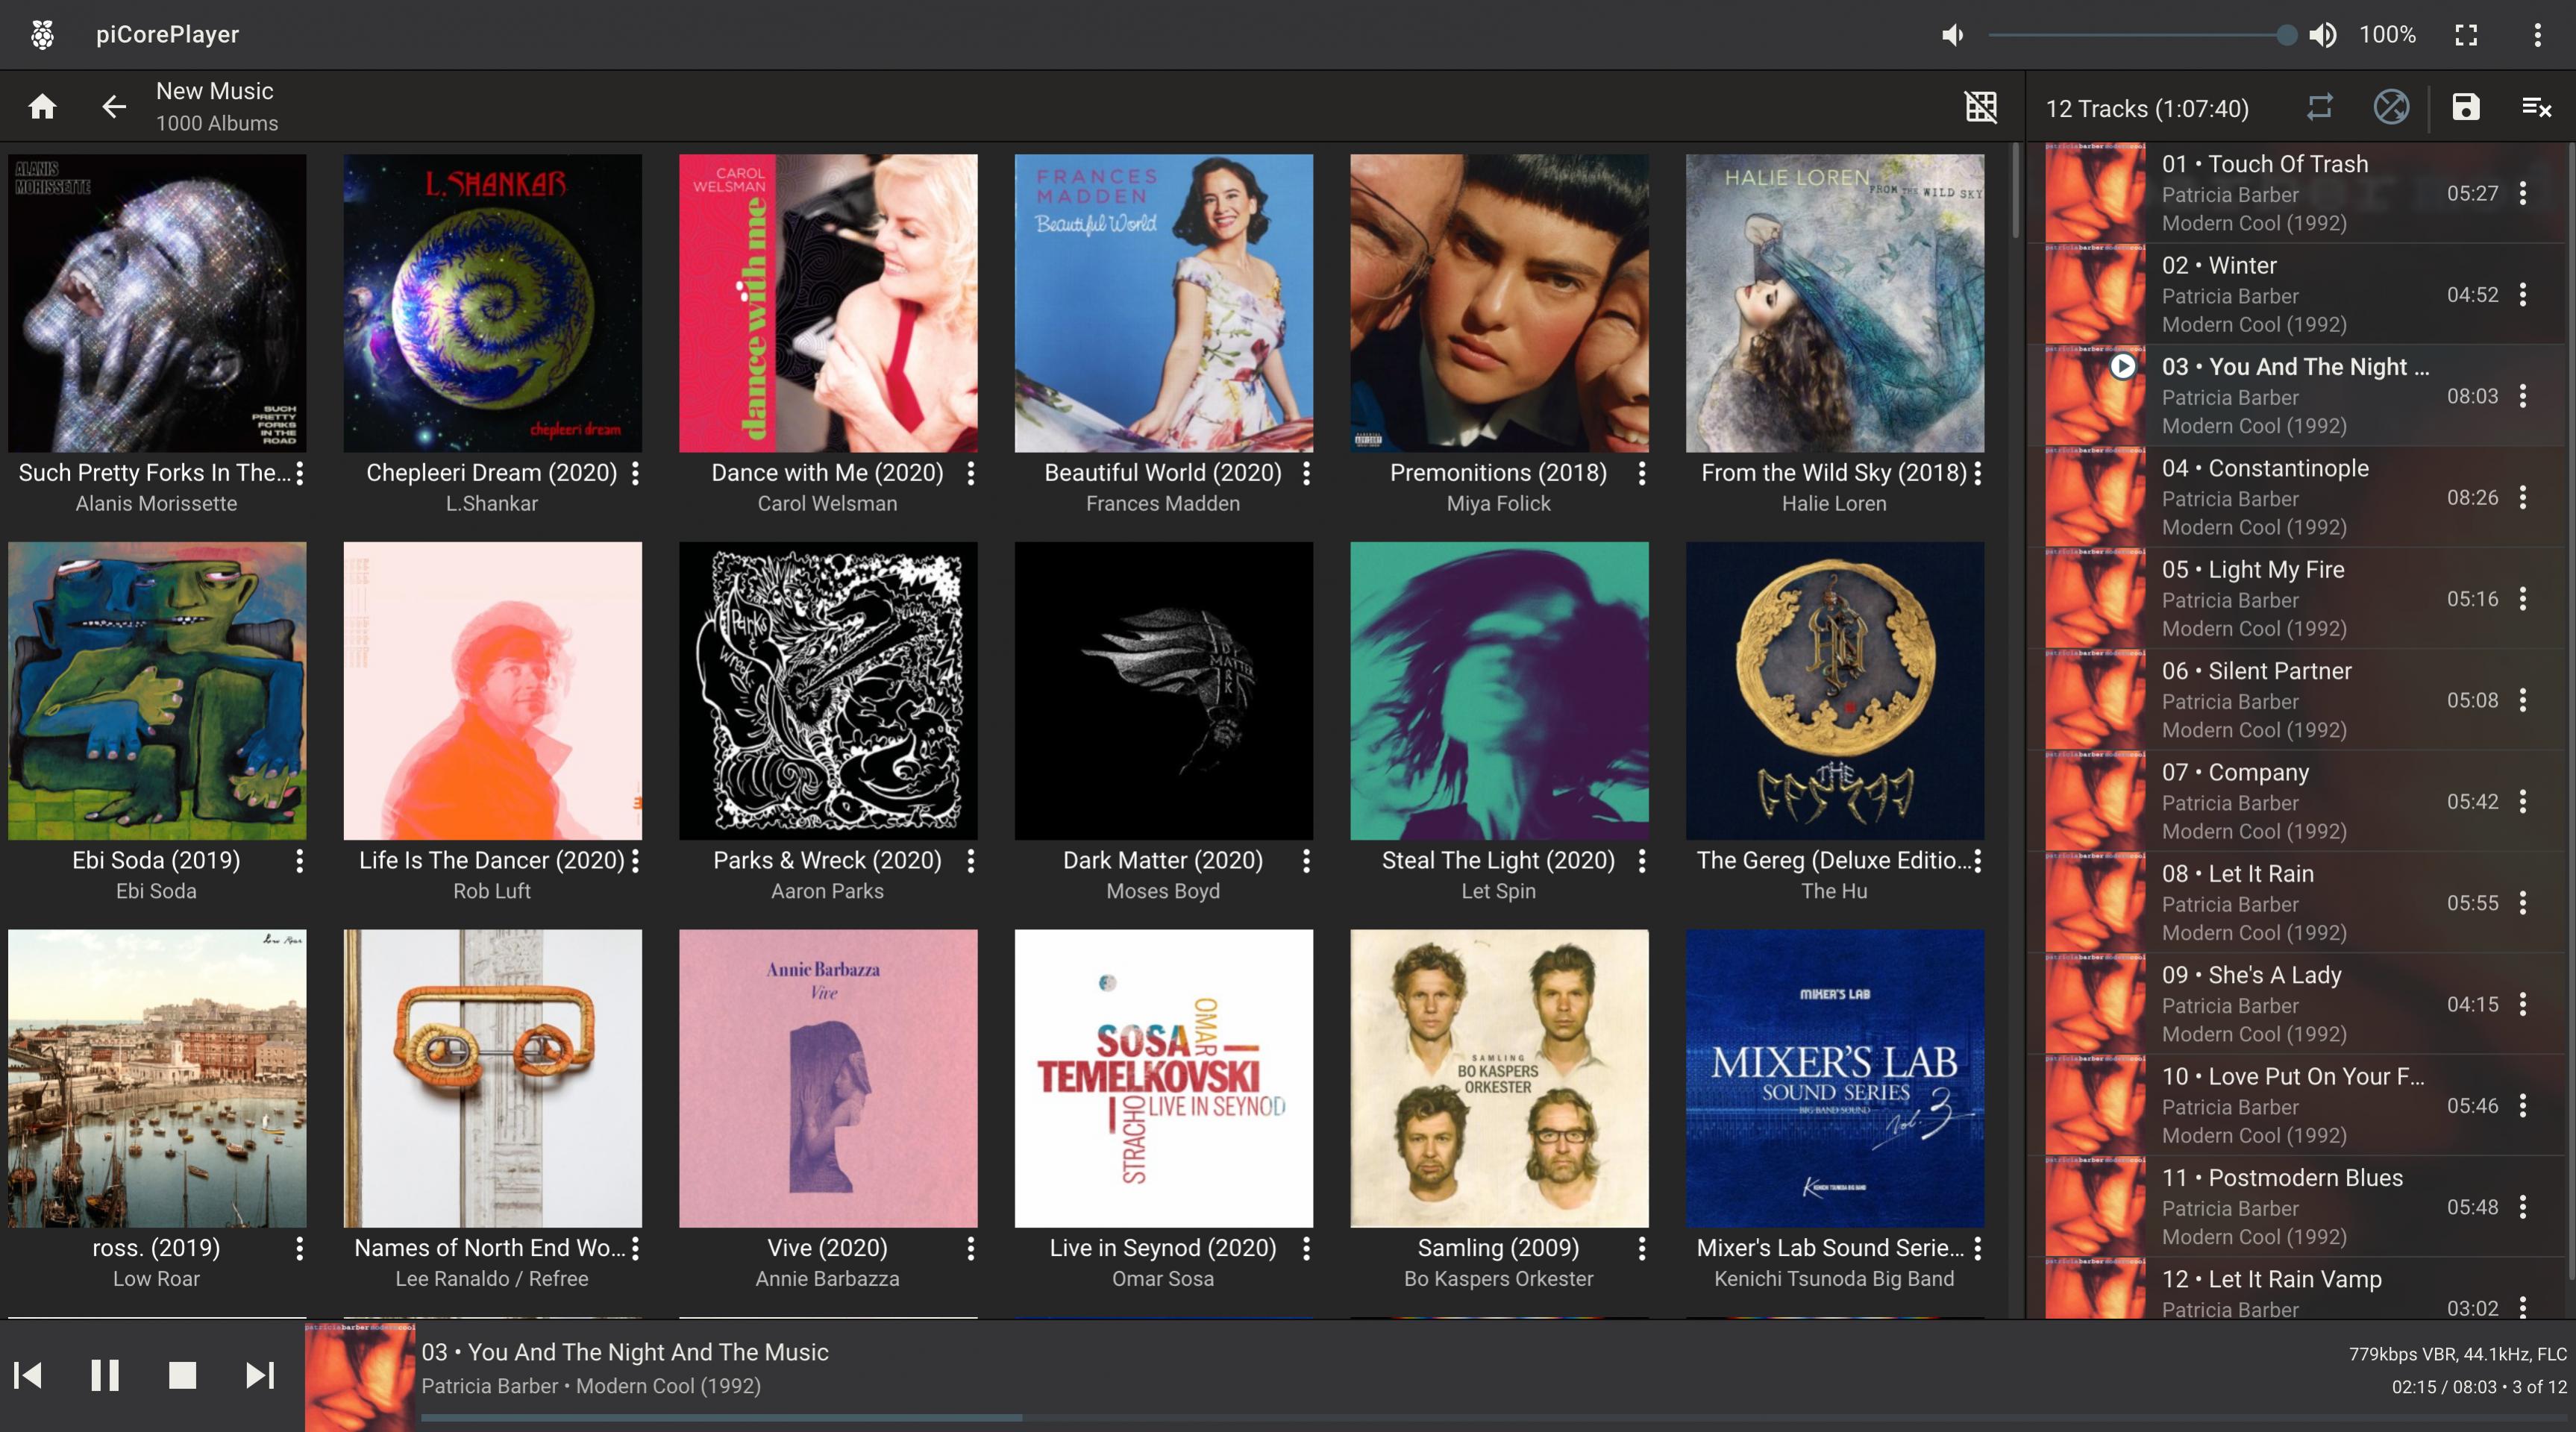Open the main three-dot menu

pos(2537,35)
